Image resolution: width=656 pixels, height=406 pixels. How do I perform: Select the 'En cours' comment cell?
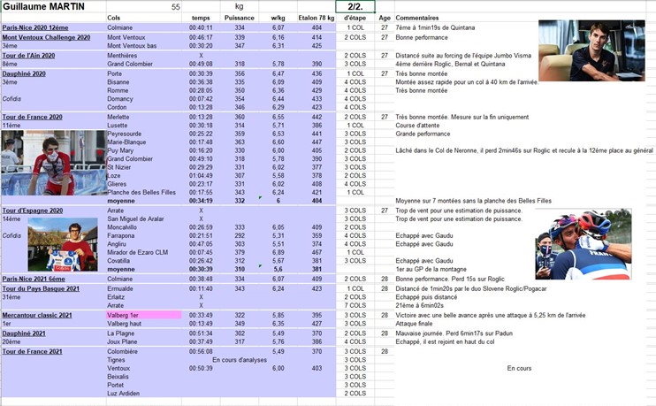click(x=519, y=368)
